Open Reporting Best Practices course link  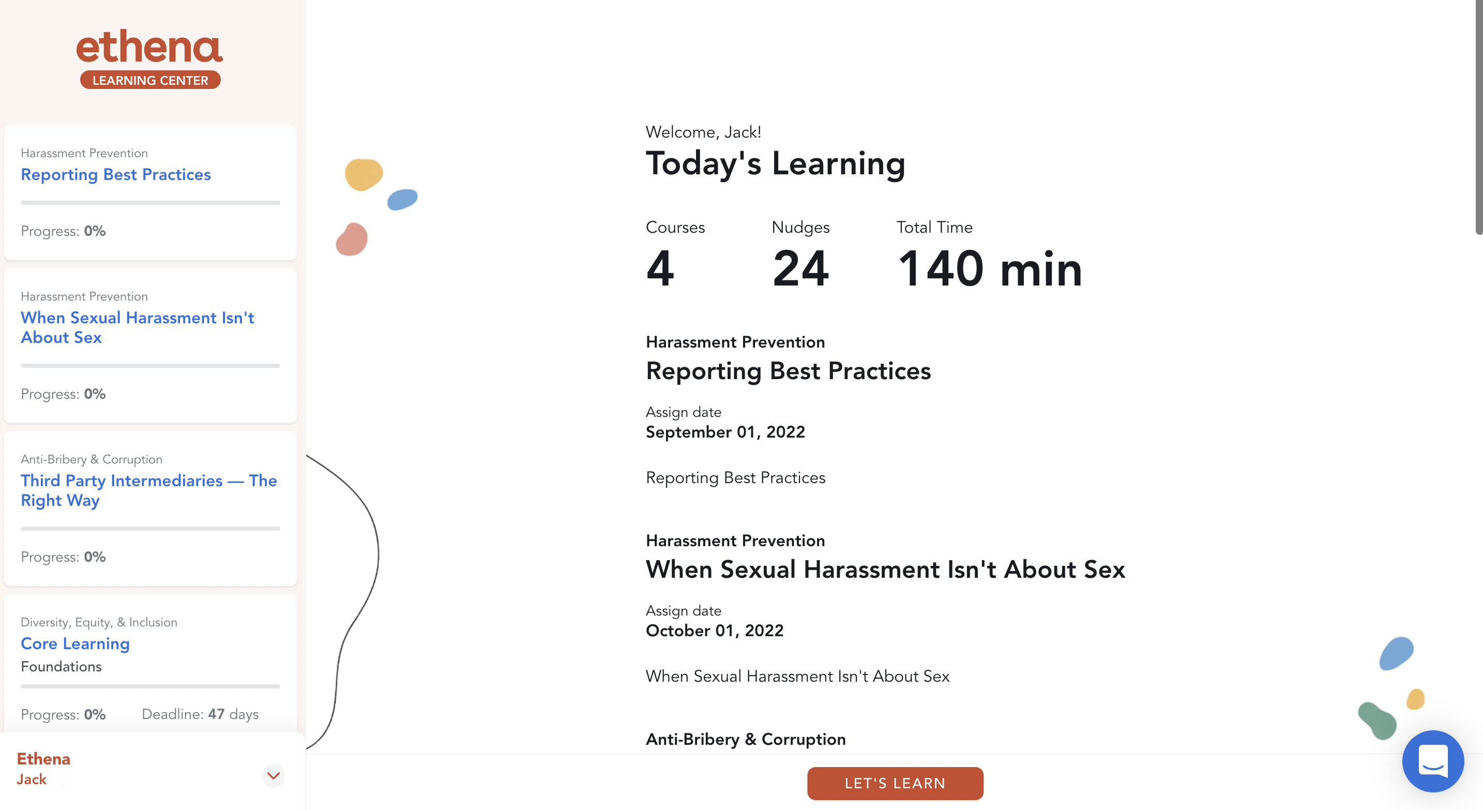click(x=116, y=174)
